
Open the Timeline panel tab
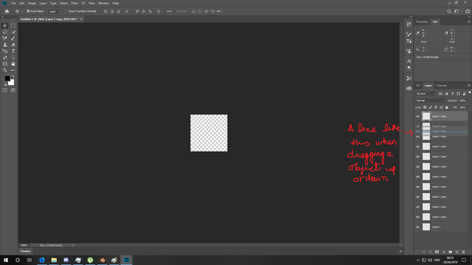[x=26, y=251]
